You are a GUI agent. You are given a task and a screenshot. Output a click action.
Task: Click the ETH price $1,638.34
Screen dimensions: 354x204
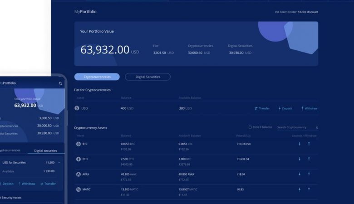(x=243, y=159)
